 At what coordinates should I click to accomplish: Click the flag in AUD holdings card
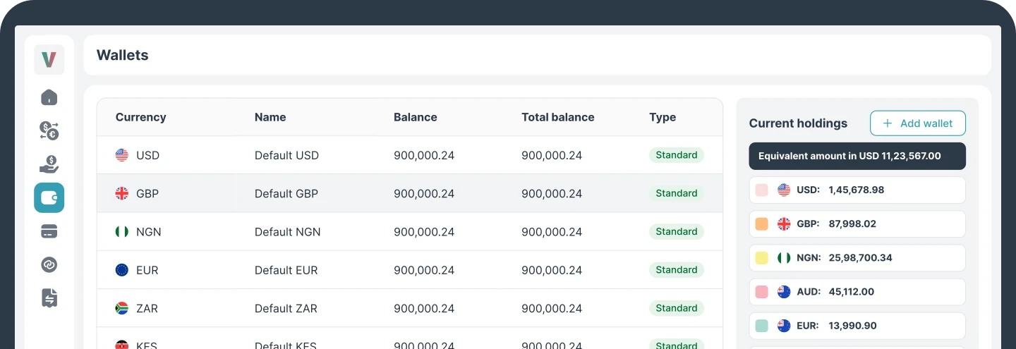click(x=784, y=292)
